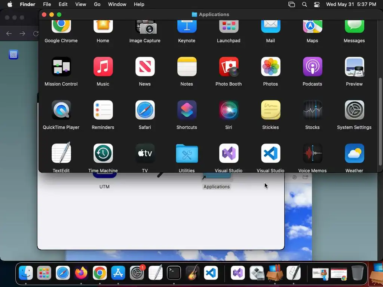Viewport: 383px width, 287px height.
Task: Open Control Center in menu bar
Action: tap(317, 4)
